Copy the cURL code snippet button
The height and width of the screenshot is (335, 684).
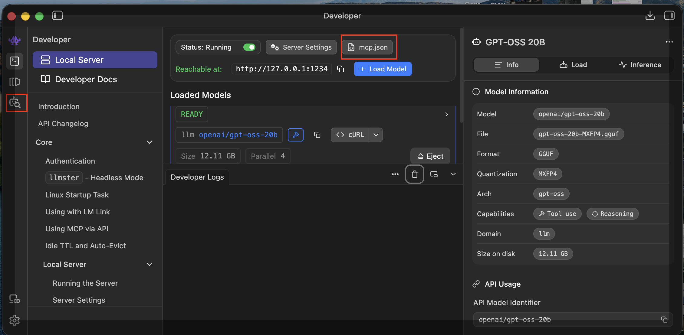point(350,135)
